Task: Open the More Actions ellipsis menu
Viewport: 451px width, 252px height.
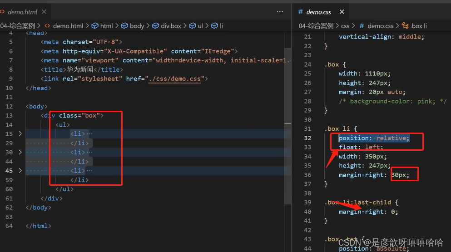Action: 280,12
